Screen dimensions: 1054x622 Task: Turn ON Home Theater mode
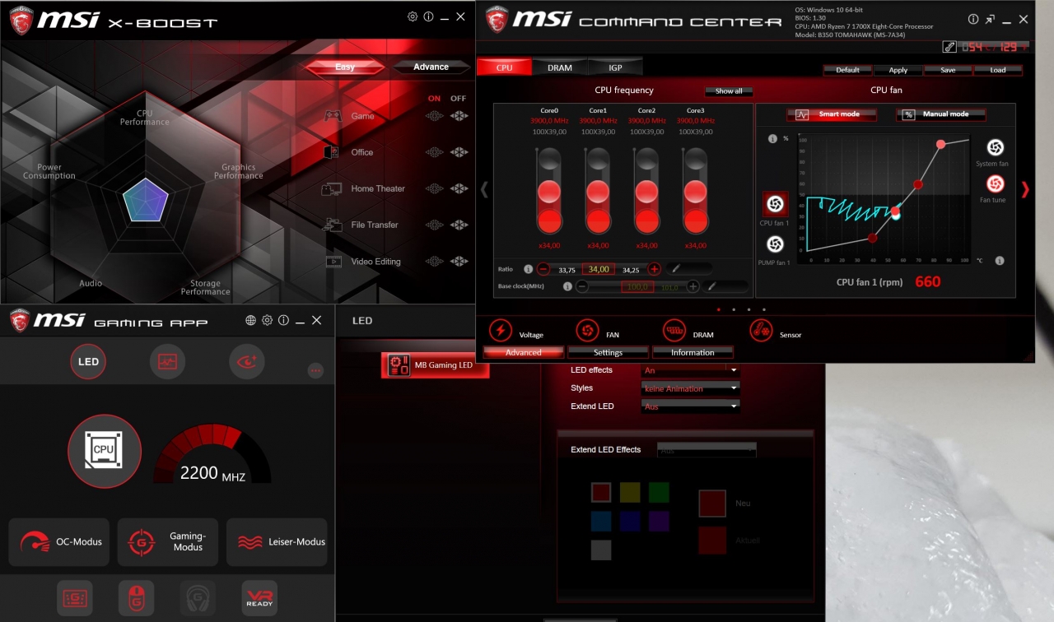click(434, 188)
